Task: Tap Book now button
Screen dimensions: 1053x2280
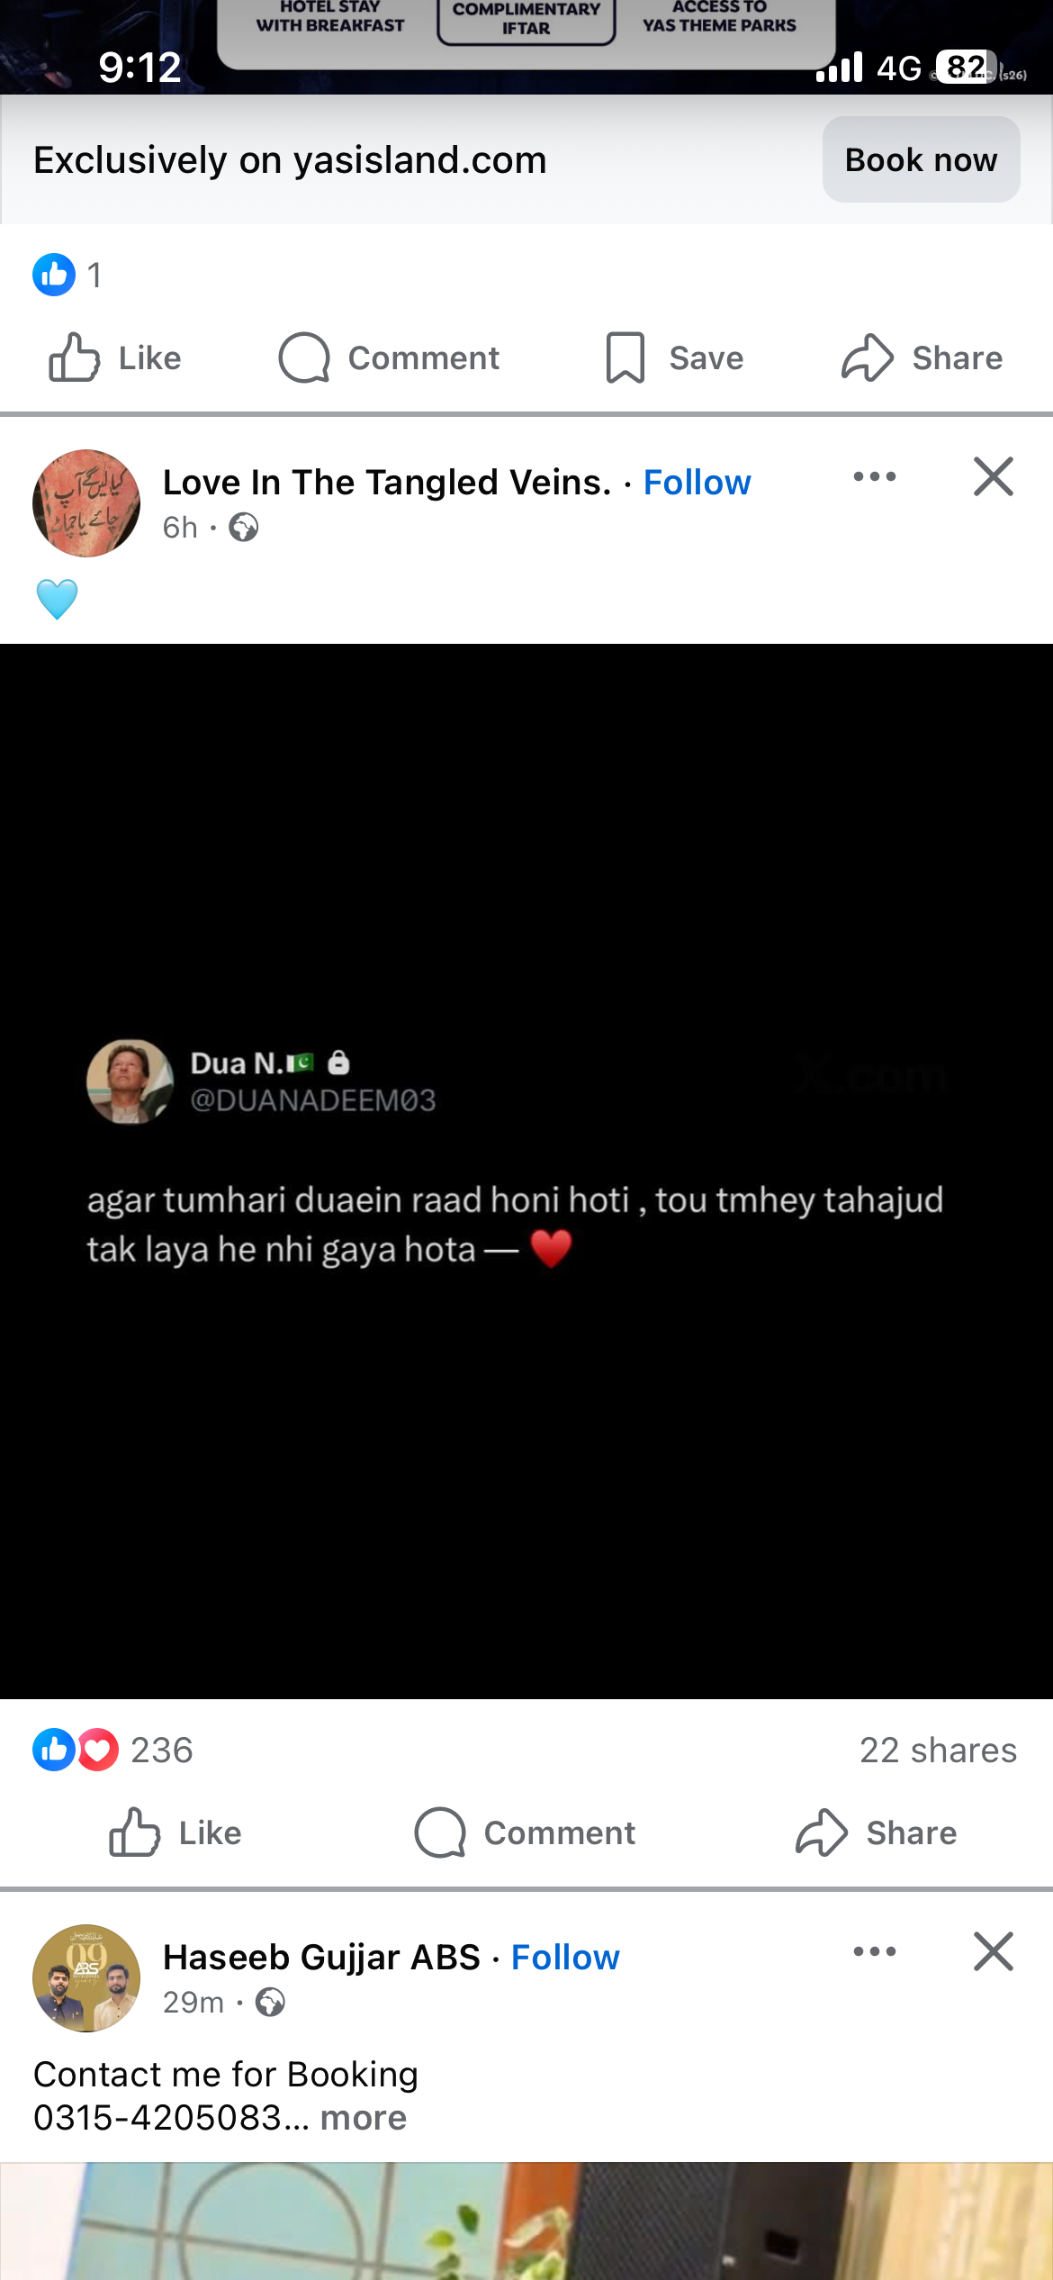Action: click(921, 160)
